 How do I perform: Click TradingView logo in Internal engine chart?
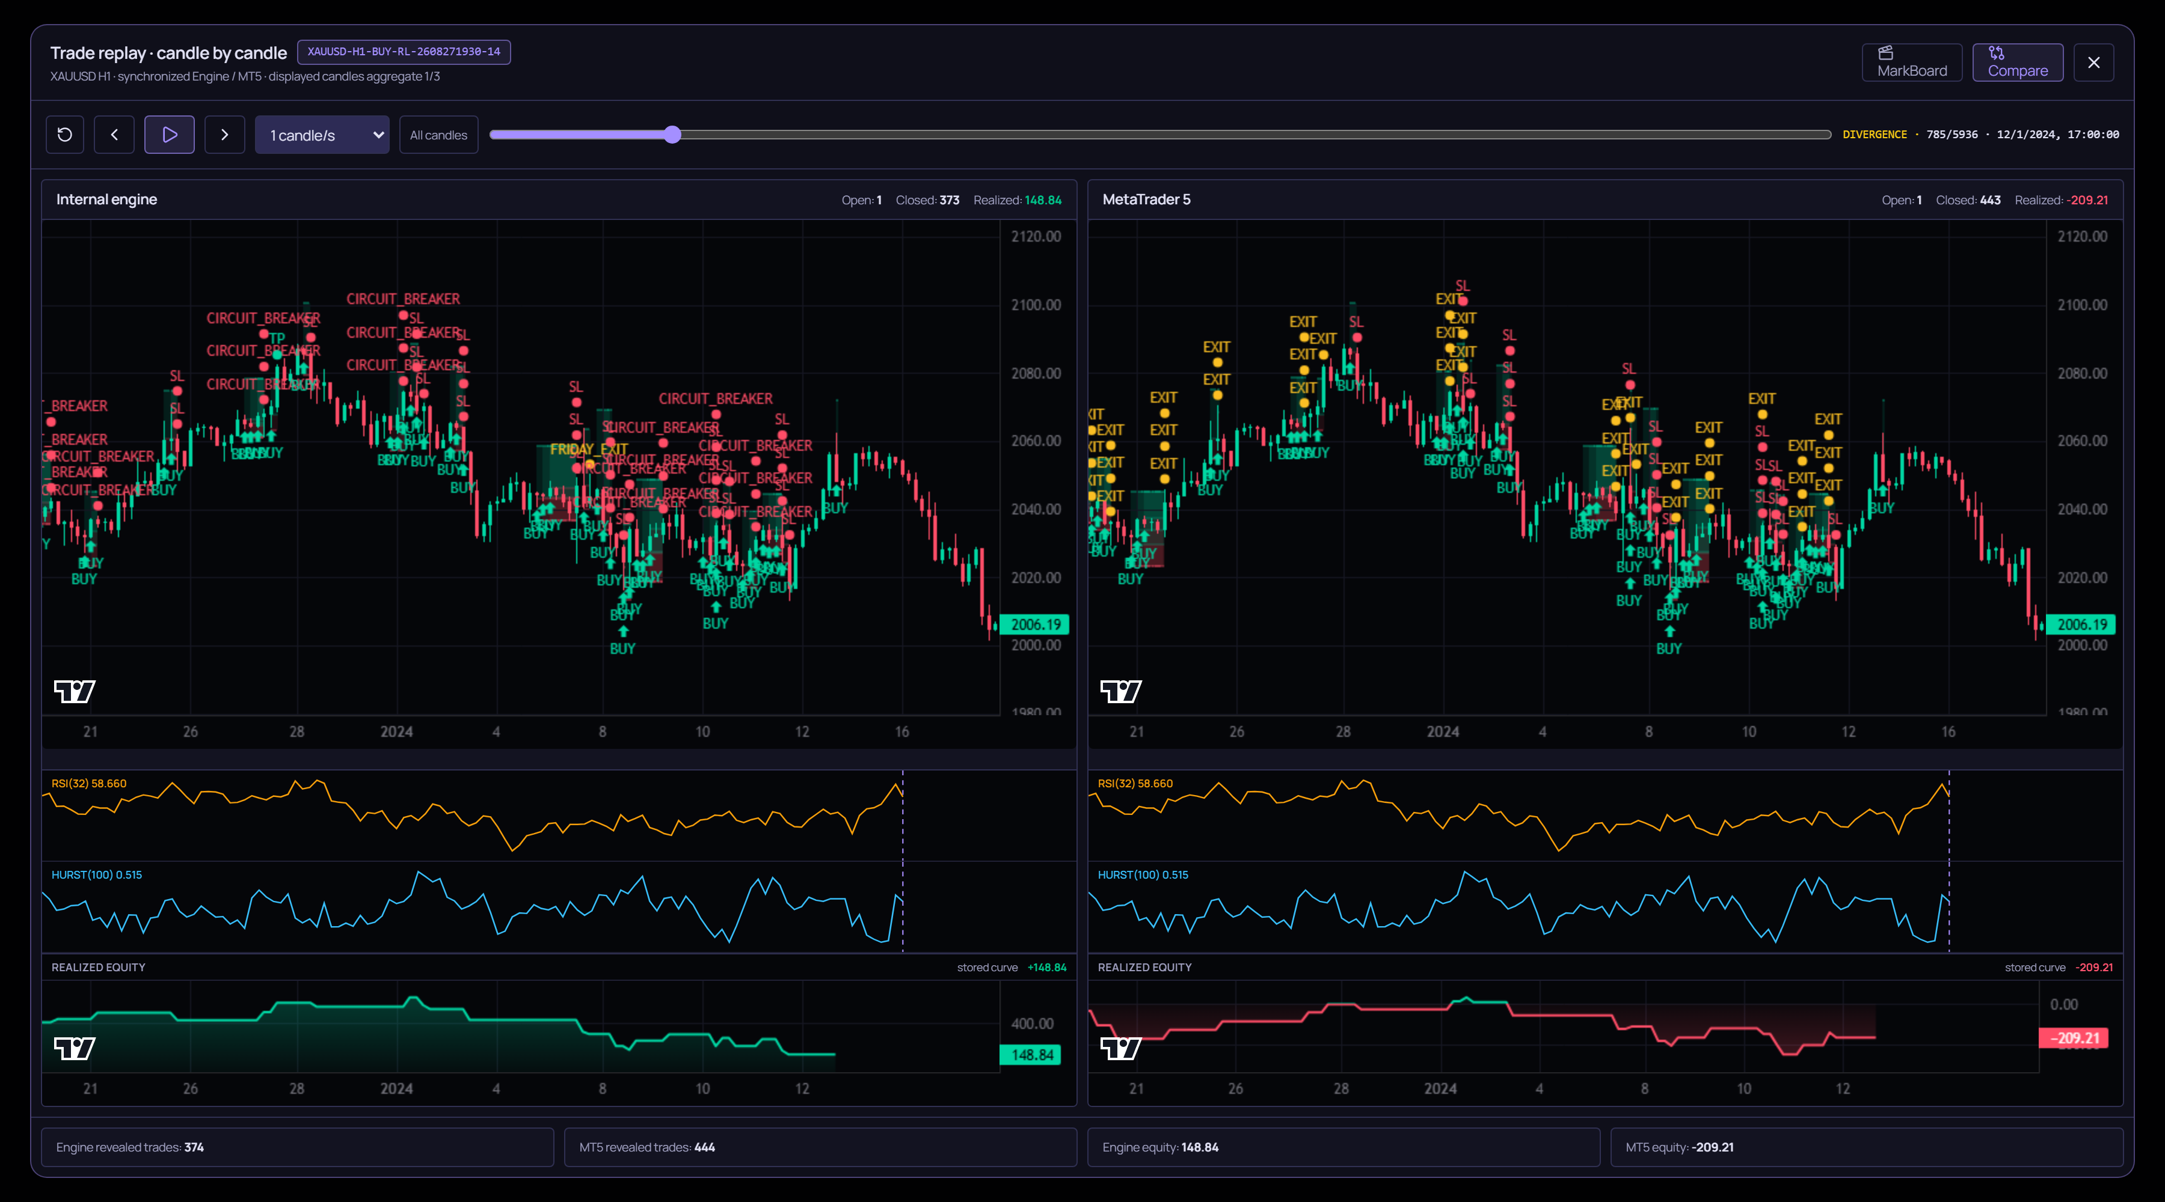coord(75,691)
